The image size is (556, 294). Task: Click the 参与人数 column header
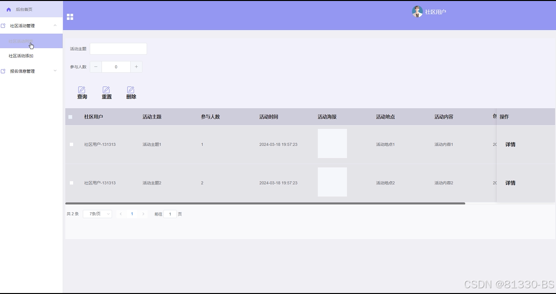point(211,117)
